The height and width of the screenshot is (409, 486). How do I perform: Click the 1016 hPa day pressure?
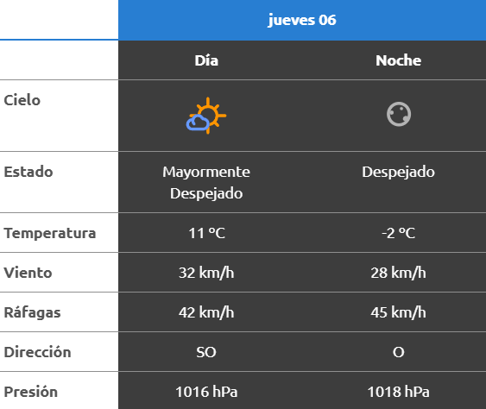click(206, 392)
